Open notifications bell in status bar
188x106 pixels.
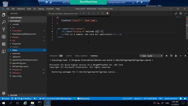click(x=185, y=99)
